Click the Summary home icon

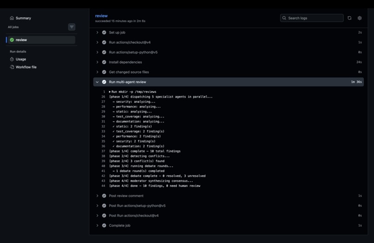[x=12, y=18]
